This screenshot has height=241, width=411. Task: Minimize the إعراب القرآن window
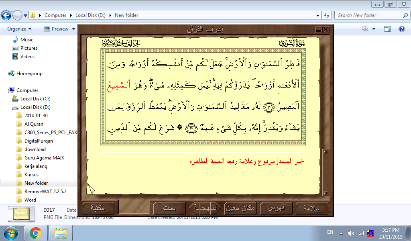(319, 30)
